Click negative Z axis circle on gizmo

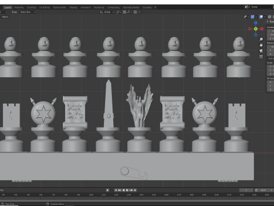pos(256,35)
